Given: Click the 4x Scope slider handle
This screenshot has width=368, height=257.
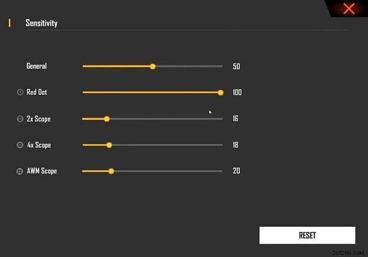Looking at the screenshot, I should (x=109, y=145).
